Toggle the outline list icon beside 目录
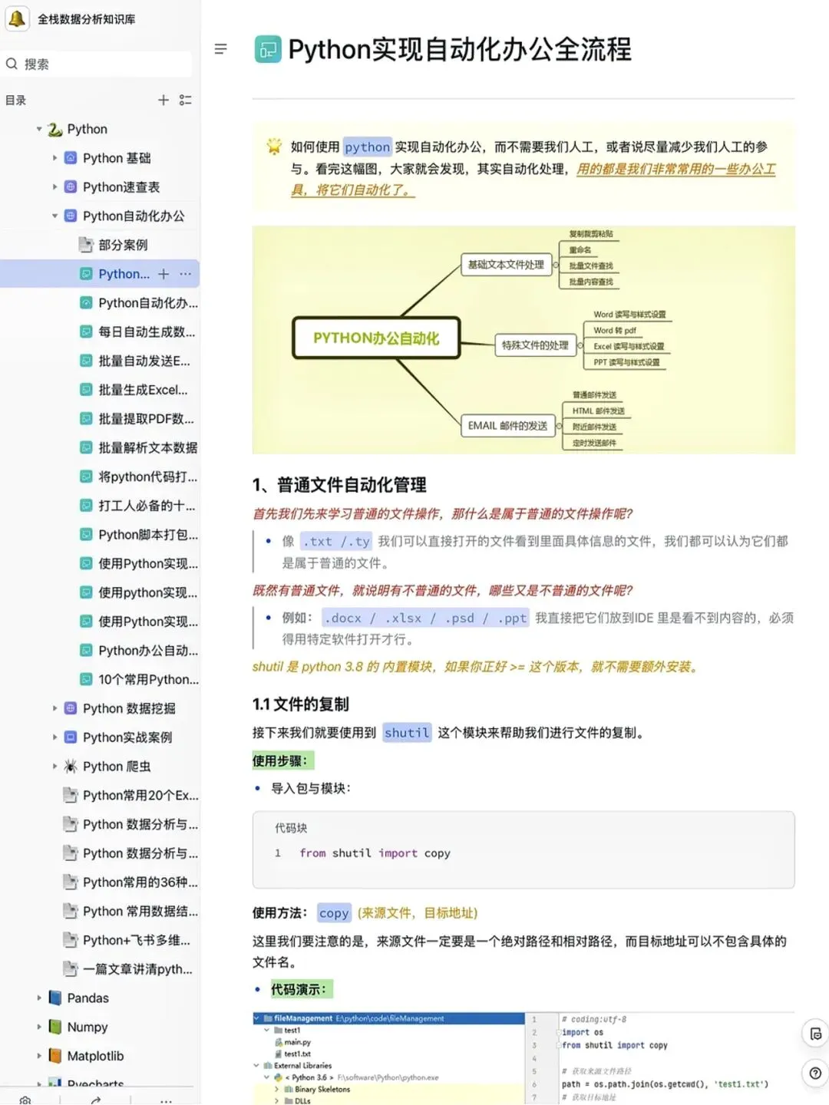This screenshot has width=829, height=1105. tap(185, 100)
